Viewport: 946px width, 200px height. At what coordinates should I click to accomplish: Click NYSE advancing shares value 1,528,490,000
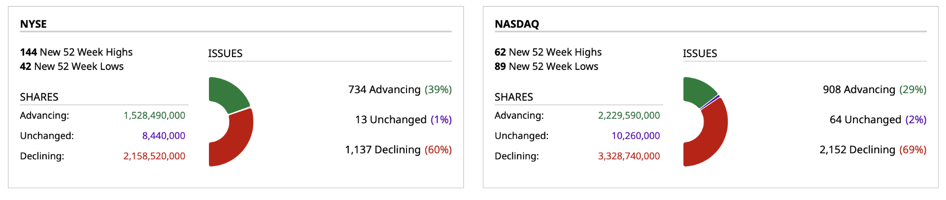pyautogui.click(x=154, y=115)
